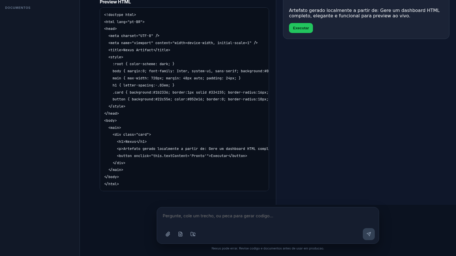Click the paperclip attach file icon
Screen dimensions: 456x256
[x=168, y=234]
